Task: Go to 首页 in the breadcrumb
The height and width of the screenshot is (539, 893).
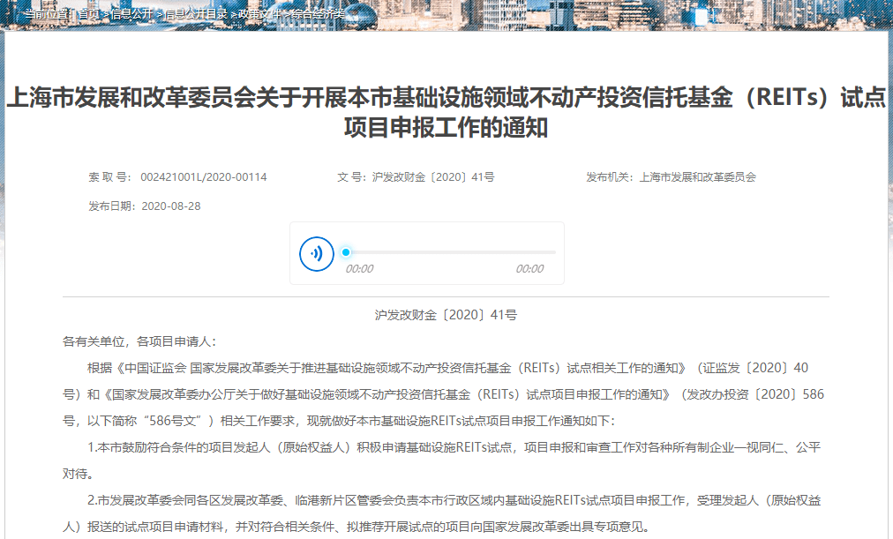Action: [89, 14]
